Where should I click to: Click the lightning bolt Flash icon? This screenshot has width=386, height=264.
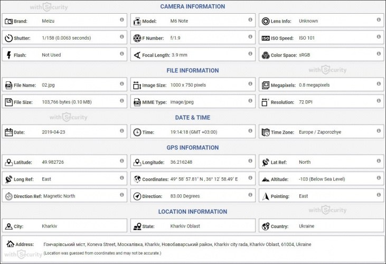pyautogui.click(x=9, y=55)
